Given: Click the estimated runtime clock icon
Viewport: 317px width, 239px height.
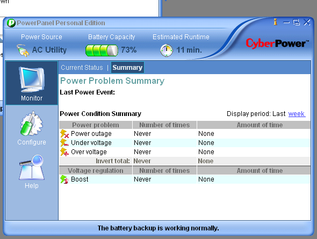Looking at the screenshot, I should point(167,50).
